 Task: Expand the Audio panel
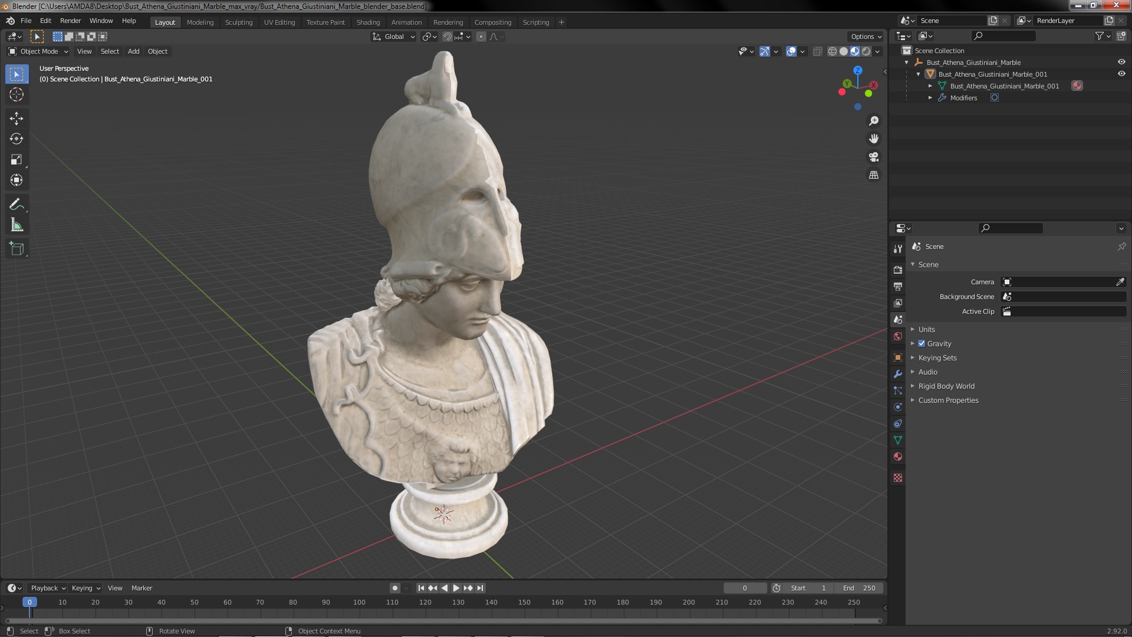point(927,372)
